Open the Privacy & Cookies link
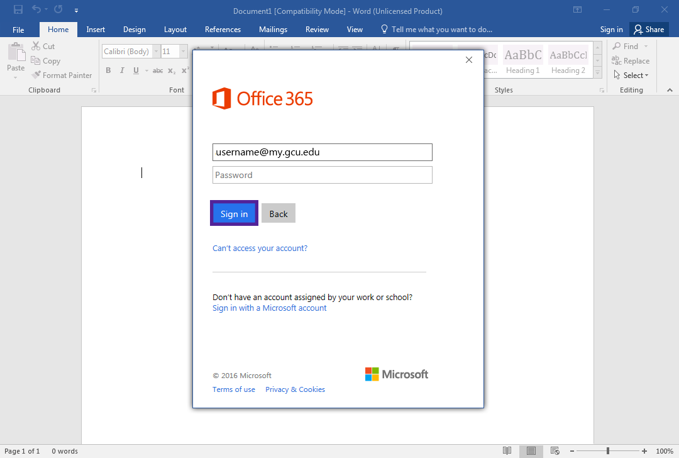 pyautogui.click(x=295, y=389)
